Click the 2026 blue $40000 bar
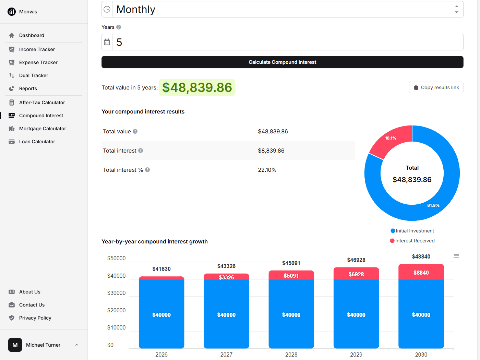480x360 pixels. pyautogui.click(x=161, y=314)
